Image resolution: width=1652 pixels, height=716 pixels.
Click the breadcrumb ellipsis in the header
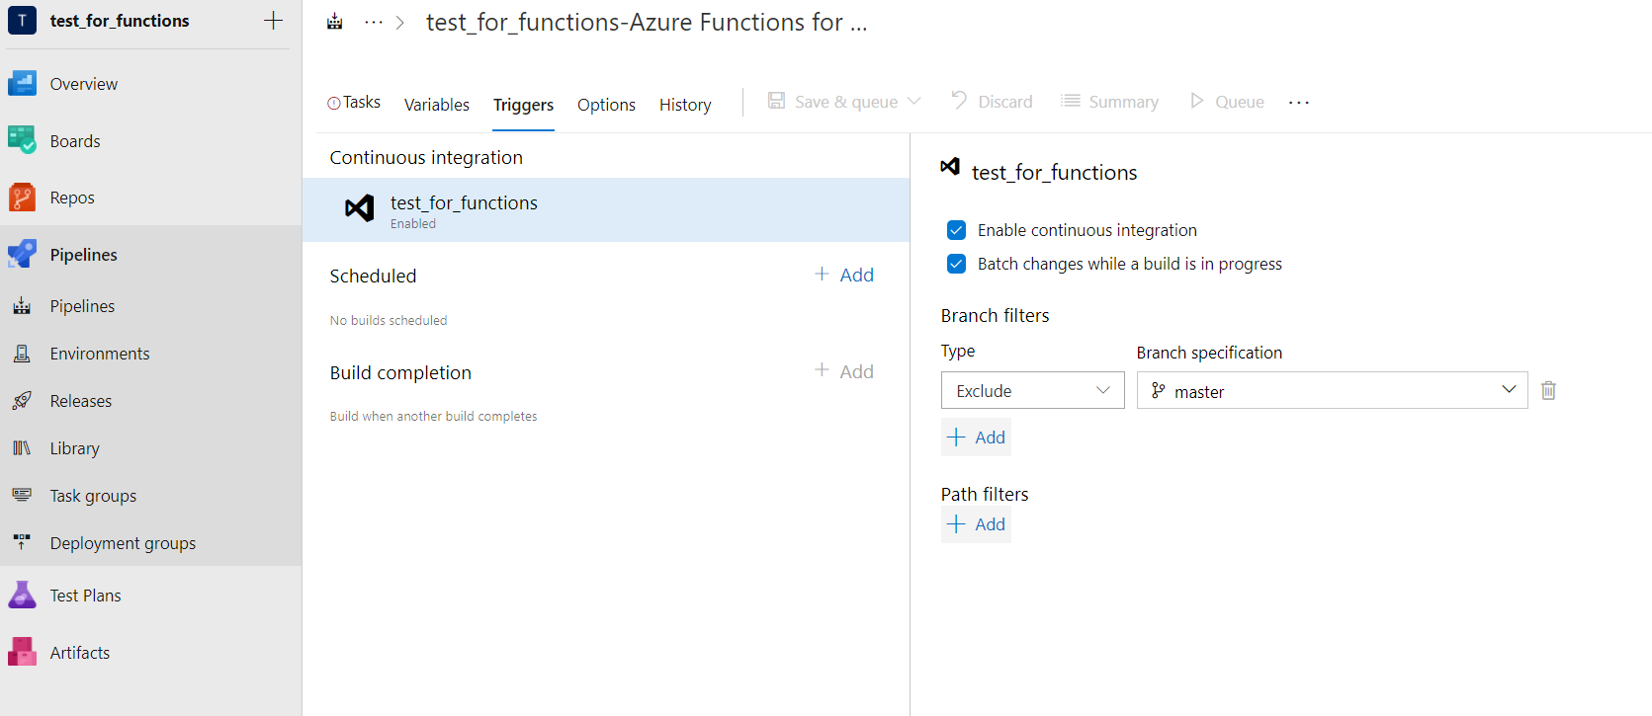tap(373, 22)
